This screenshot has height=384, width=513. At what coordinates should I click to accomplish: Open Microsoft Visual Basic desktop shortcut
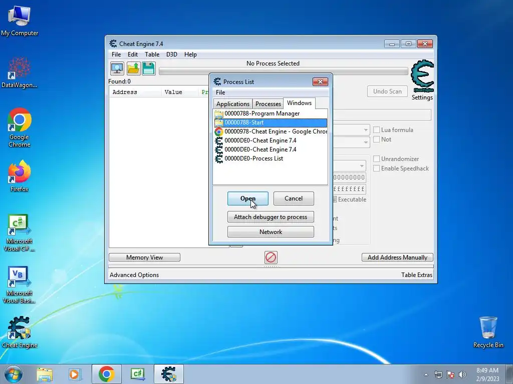click(x=20, y=285)
